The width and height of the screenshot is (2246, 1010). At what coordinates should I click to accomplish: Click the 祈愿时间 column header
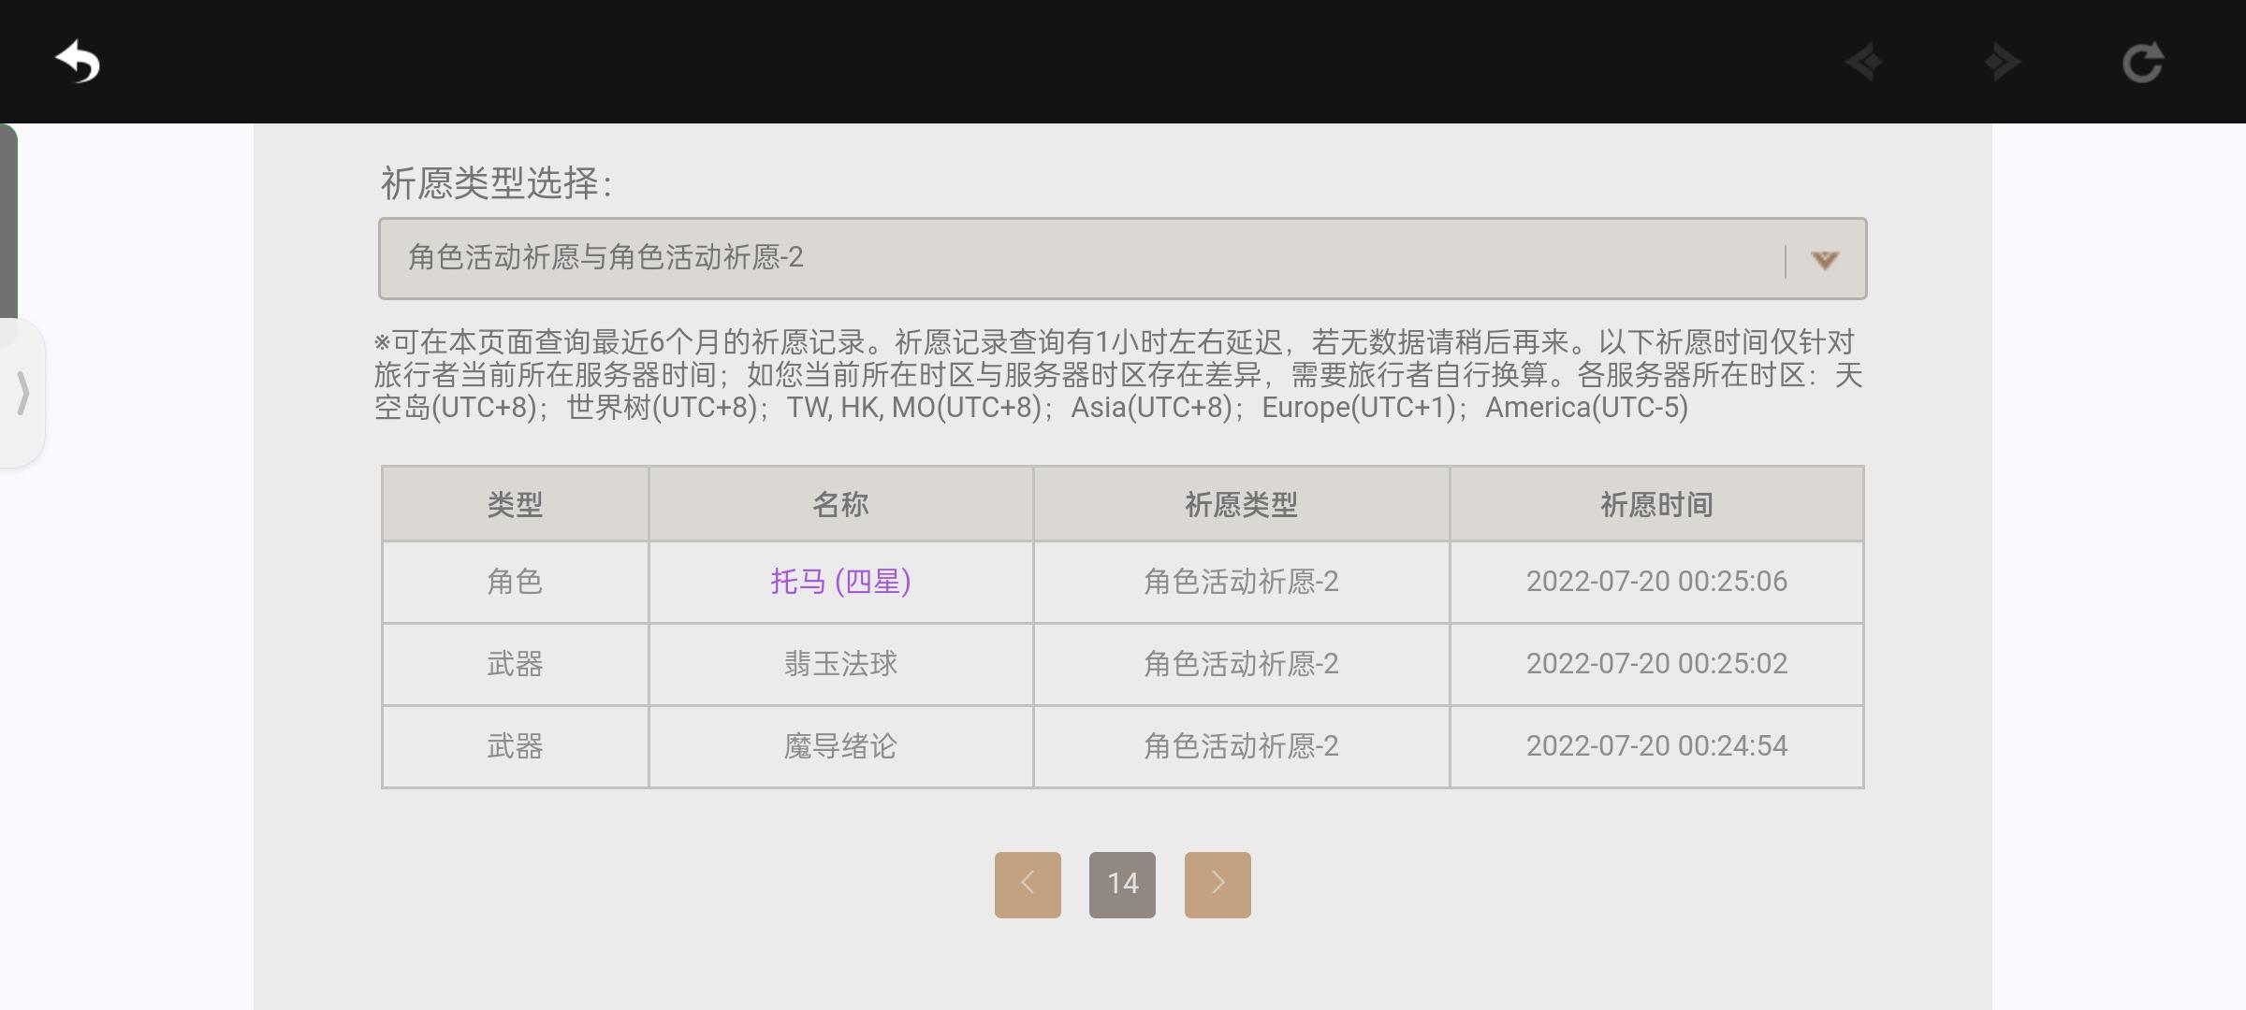point(1656,505)
